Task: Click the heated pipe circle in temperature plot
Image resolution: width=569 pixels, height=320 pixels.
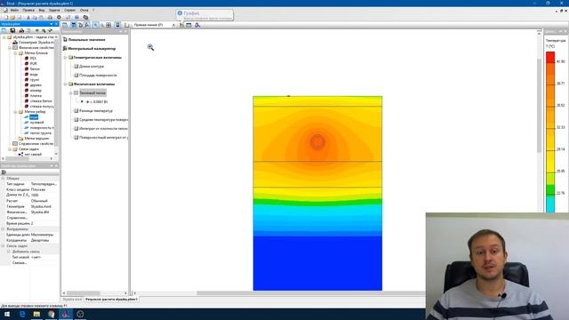Action: pos(317,142)
